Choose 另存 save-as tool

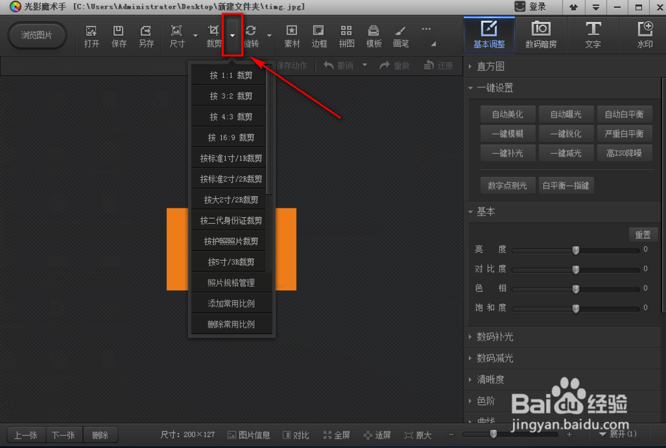(146, 36)
